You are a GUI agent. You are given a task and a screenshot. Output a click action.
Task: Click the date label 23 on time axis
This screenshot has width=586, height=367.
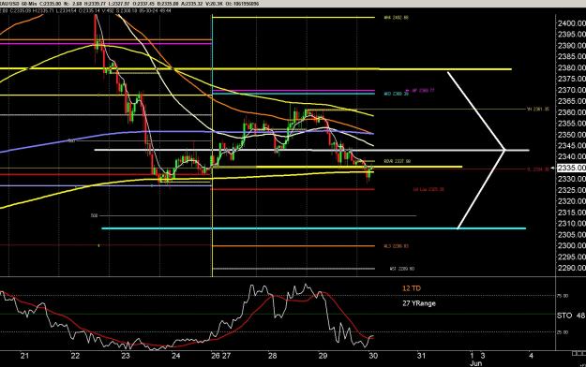[126, 356]
